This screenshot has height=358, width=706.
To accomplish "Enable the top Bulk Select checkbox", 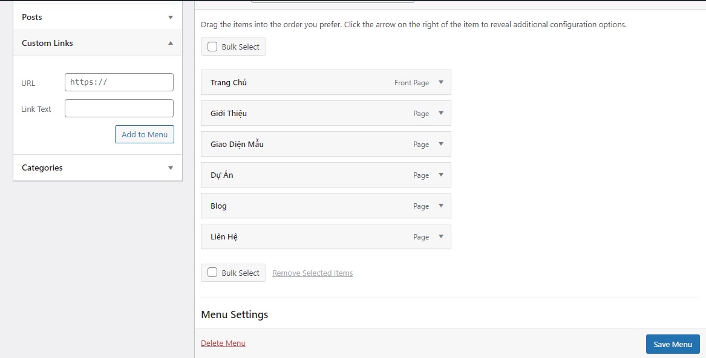I will [x=212, y=47].
